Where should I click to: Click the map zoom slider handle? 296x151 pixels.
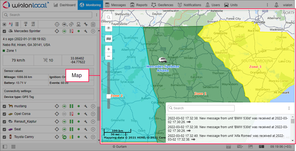pyautogui.click(x=109, y=96)
